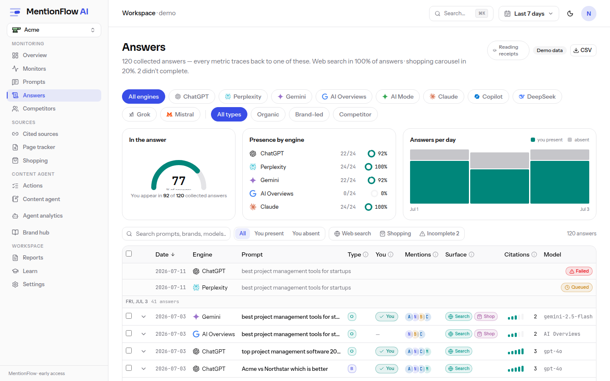Expand the AI Overviews row chevron
The height and width of the screenshot is (381, 610).
(144, 334)
